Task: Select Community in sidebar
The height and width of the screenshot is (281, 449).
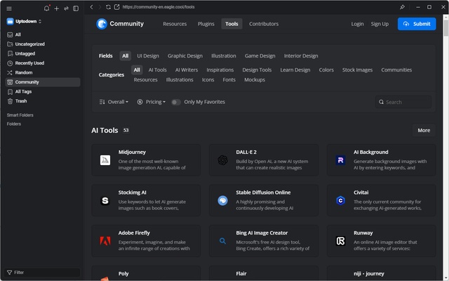Action: [x=43, y=82]
